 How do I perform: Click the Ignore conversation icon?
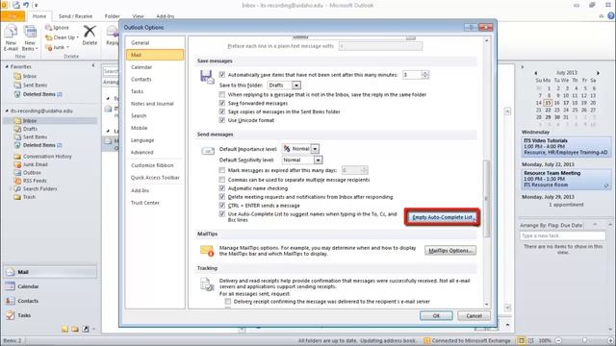point(49,28)
